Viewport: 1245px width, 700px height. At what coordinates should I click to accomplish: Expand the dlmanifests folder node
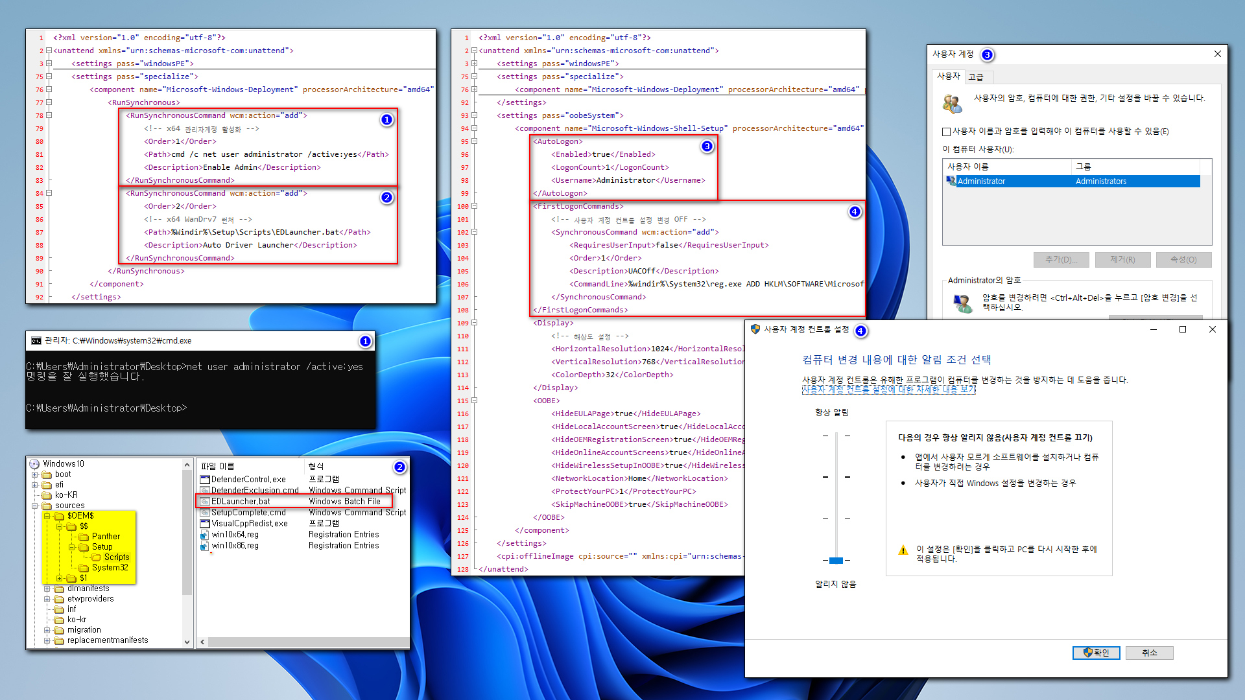[47, 589]
